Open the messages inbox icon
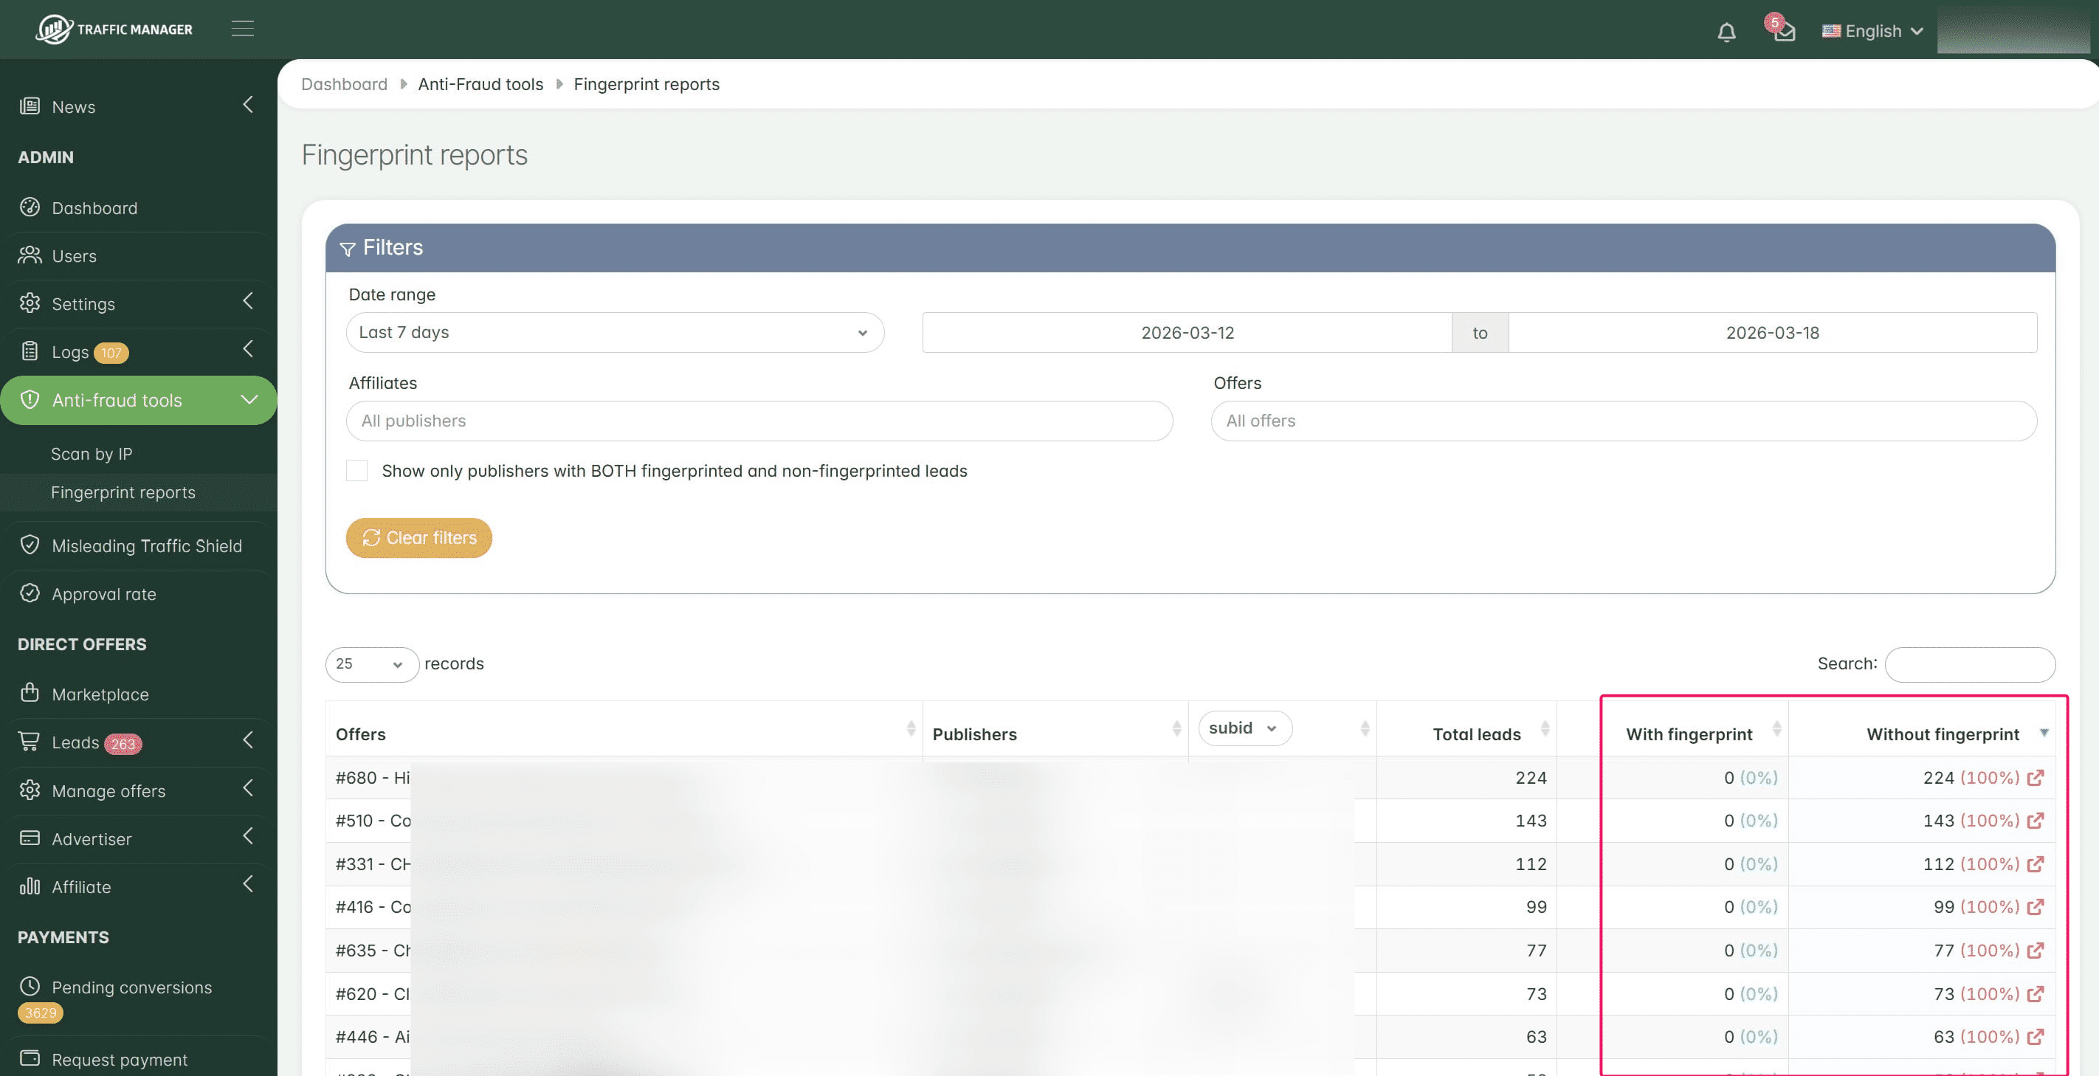2099x1076 pixels. pos(1784,32)
